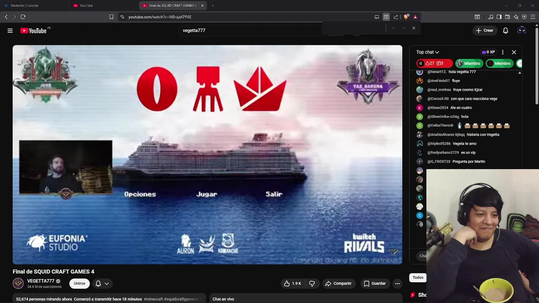Image resolution: width=539 pixels, height=303 pixels.
Task: Like the video with 1.9 K likes
Action: point(293,284)
